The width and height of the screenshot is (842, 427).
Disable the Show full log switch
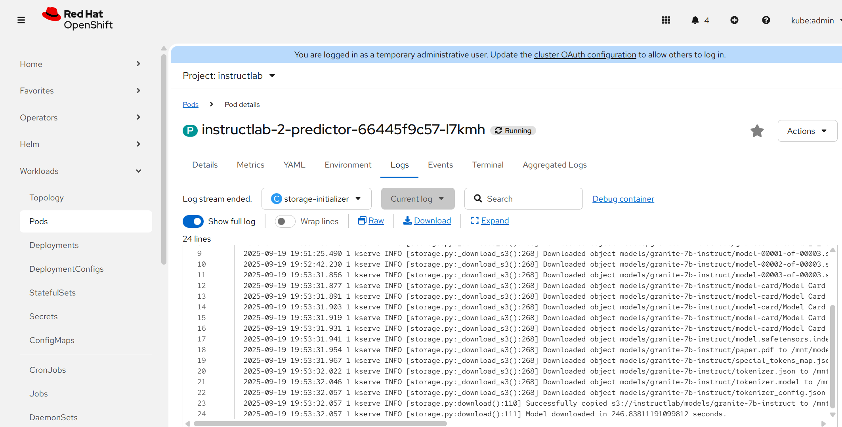193,221
